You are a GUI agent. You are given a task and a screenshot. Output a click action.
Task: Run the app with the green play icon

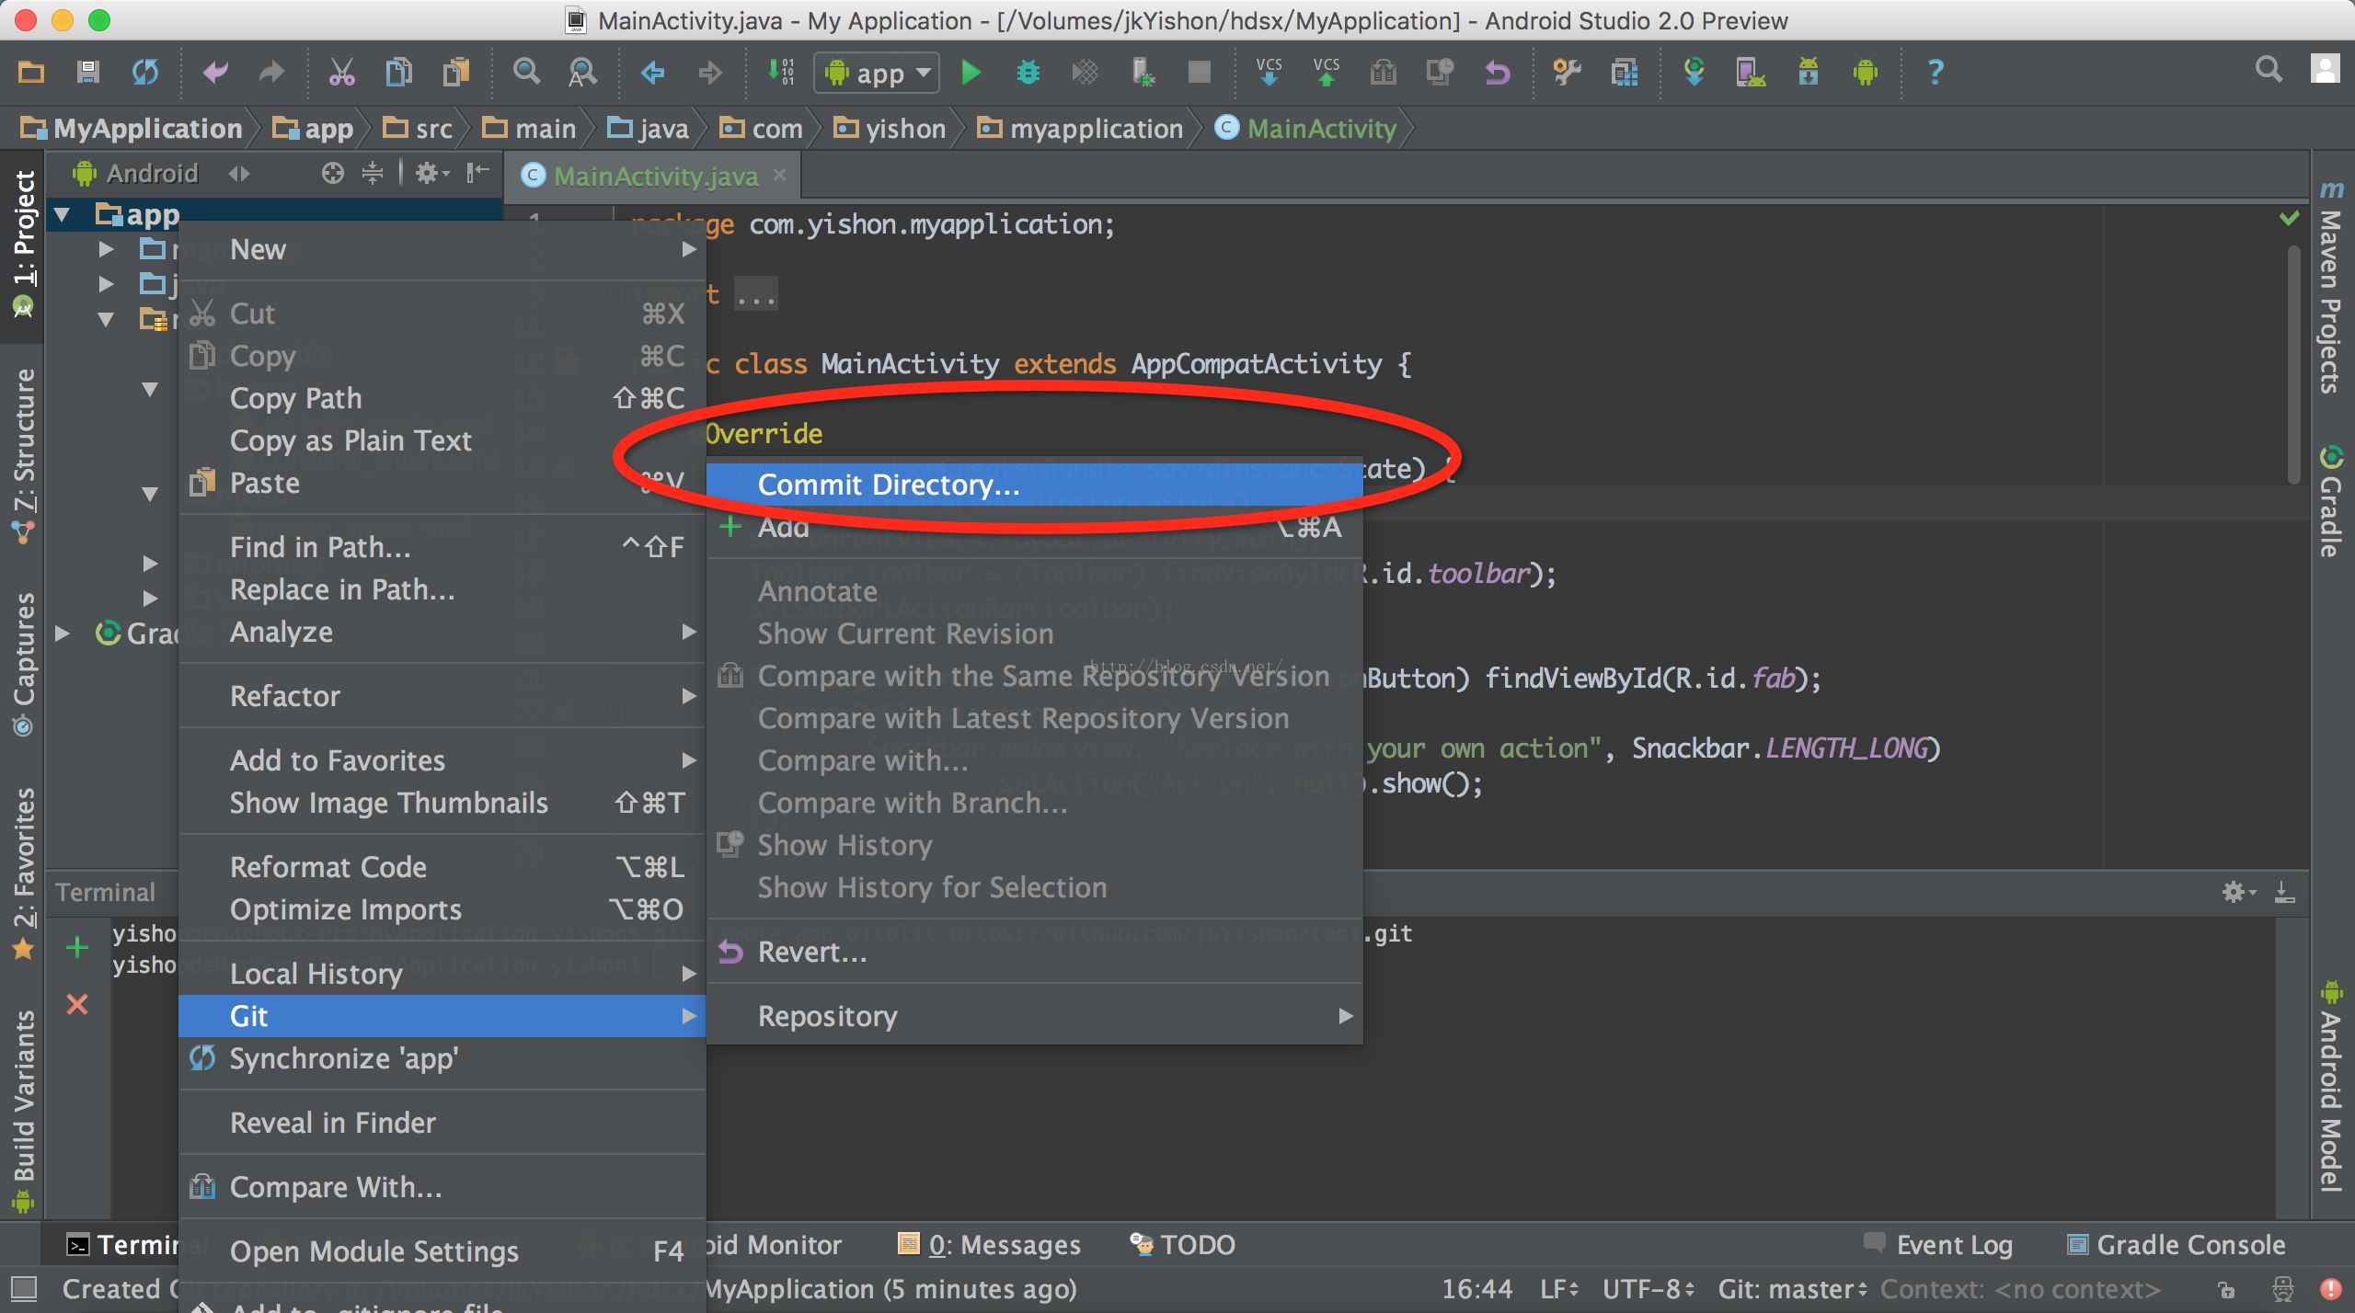tap(971, 72)
